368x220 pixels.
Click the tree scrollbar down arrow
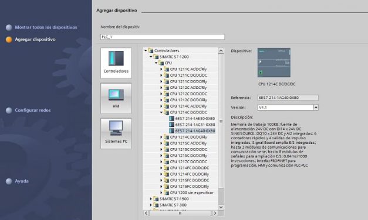pos(221,207)
